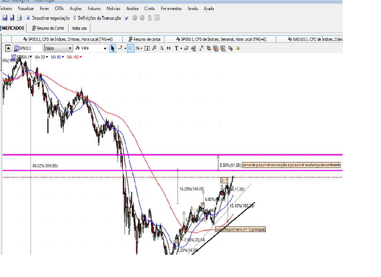
Task: Click the '2-?' chart annotation label
Action: coord(224,180)
